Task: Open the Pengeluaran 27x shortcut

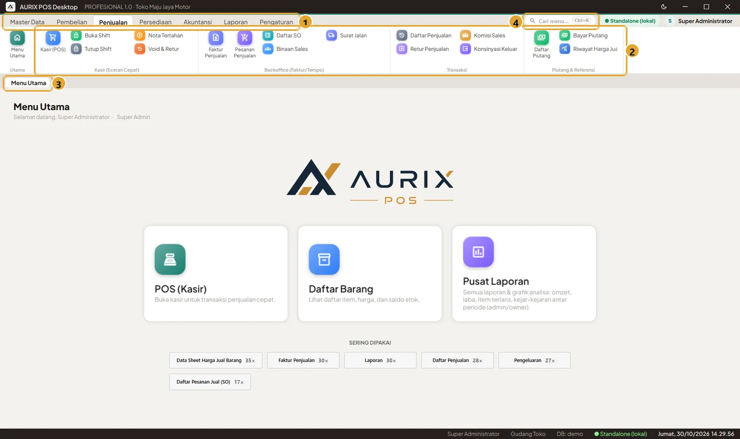Action: [x=534, y=360]
